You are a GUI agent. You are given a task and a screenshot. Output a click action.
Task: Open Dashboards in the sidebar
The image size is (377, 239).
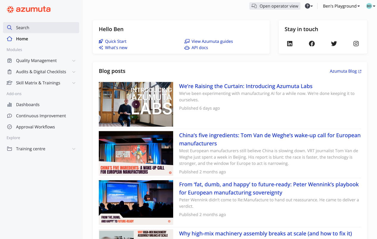click(41, 105)
